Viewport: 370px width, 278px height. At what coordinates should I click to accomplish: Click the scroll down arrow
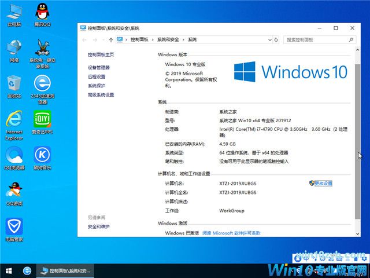[357, 233]
